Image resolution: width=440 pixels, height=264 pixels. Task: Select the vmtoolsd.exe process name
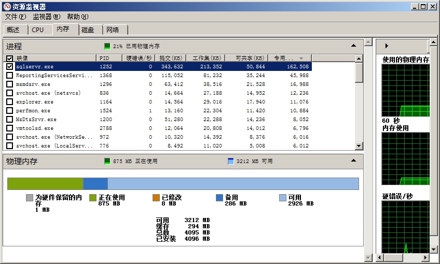point(35,128)
